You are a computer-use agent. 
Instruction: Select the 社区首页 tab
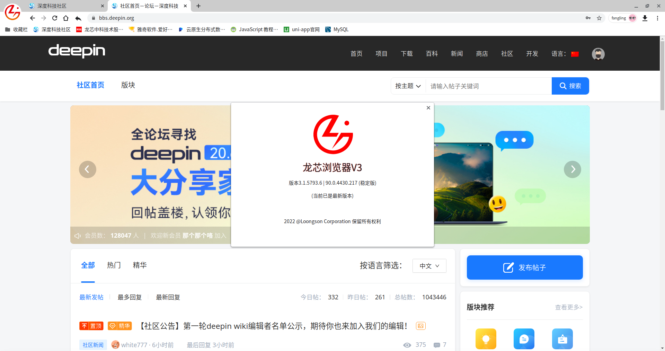(90, 85)
